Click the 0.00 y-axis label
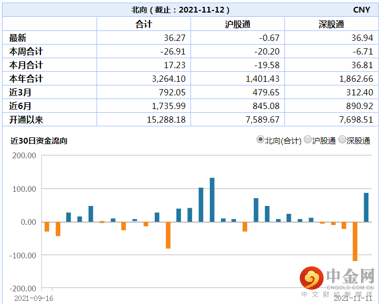Viewport: 382px width, 304px height. pyautogui.click(x=28, y=222)
